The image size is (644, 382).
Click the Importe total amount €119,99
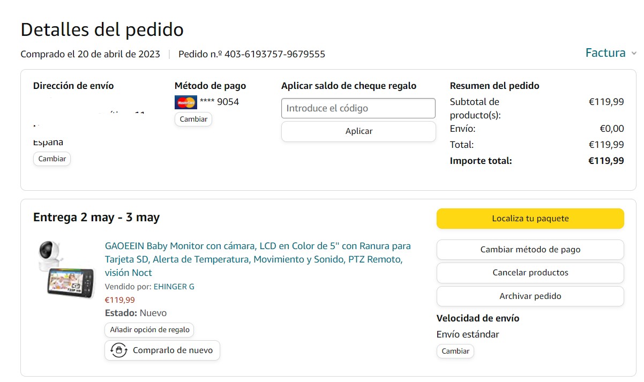[x=605, y=161]
